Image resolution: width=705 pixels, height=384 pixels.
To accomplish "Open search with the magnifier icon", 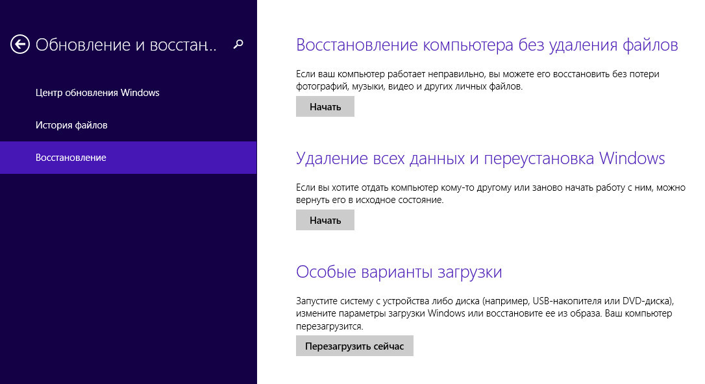I will click(x=238, y=44).
